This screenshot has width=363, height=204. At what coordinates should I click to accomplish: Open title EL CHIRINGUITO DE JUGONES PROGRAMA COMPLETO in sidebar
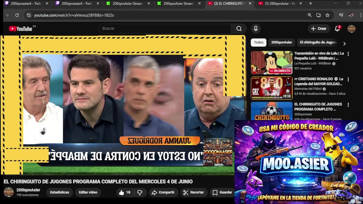(x=318, y=107)
